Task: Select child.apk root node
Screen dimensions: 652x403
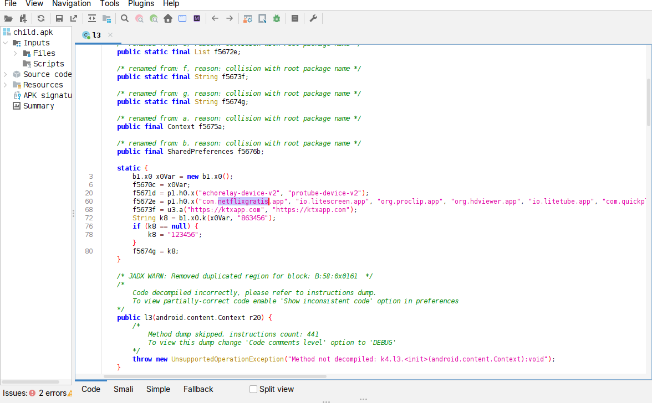Action: point(33,32)
